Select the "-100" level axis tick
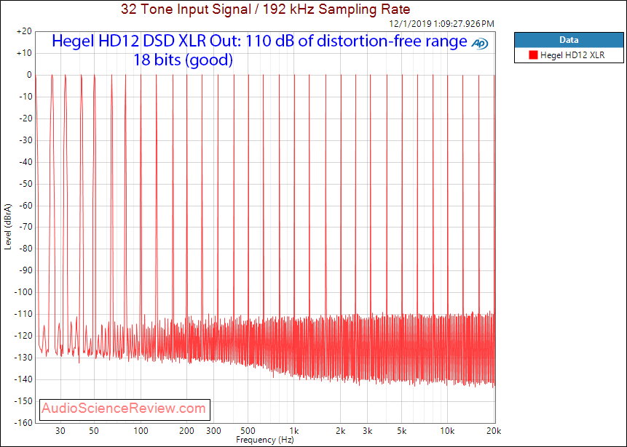The height and width of the screenshot is (447, 627). pyautogui.click(x=23, y=292)
